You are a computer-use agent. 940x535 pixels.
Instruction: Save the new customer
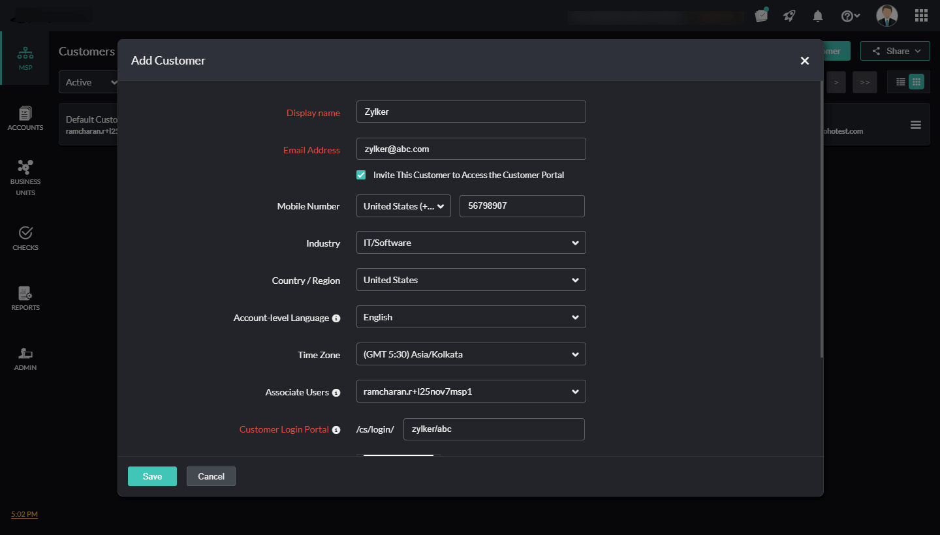point(152,476)
